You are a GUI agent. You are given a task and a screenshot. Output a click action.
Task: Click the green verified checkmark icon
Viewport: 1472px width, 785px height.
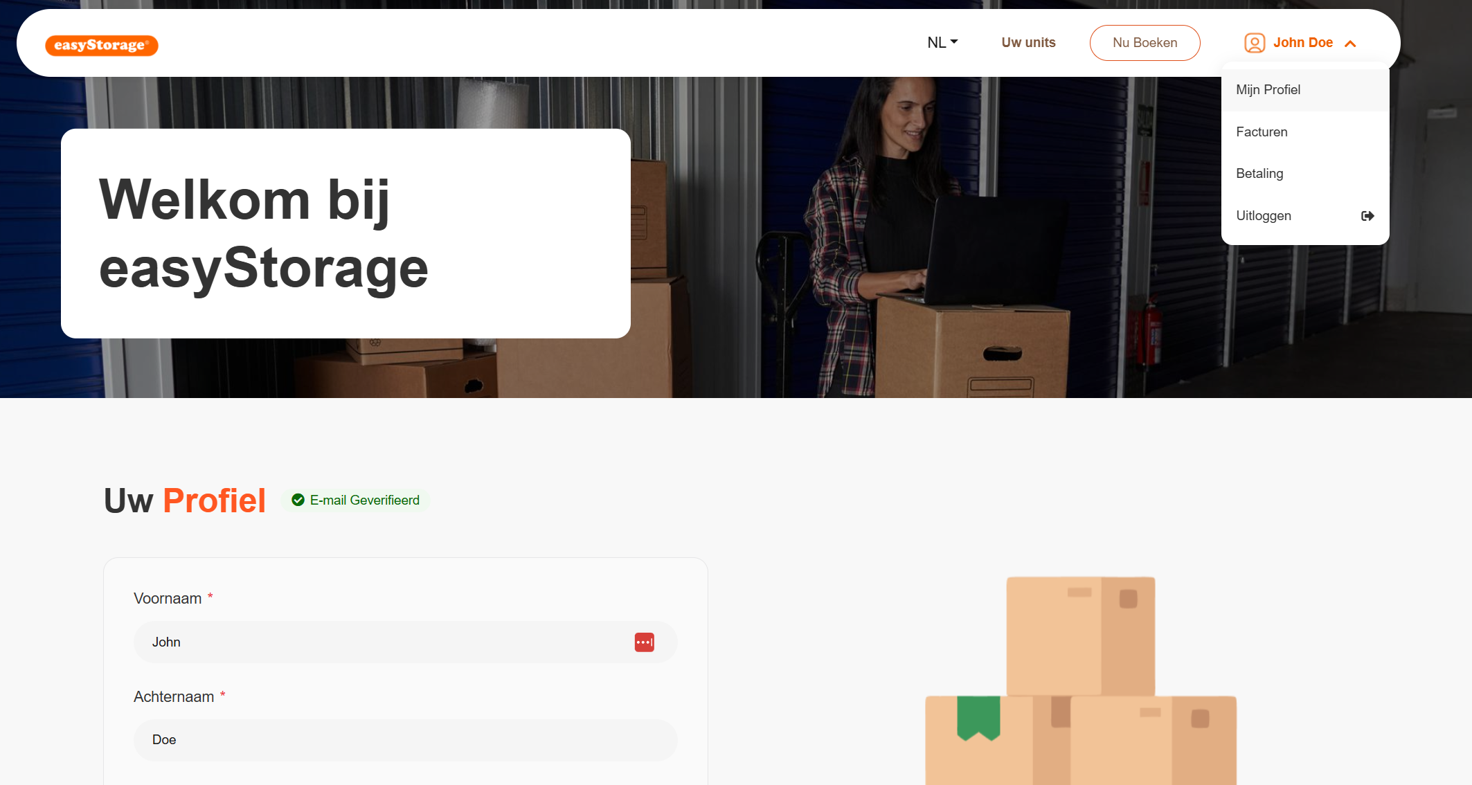[298, 500]
